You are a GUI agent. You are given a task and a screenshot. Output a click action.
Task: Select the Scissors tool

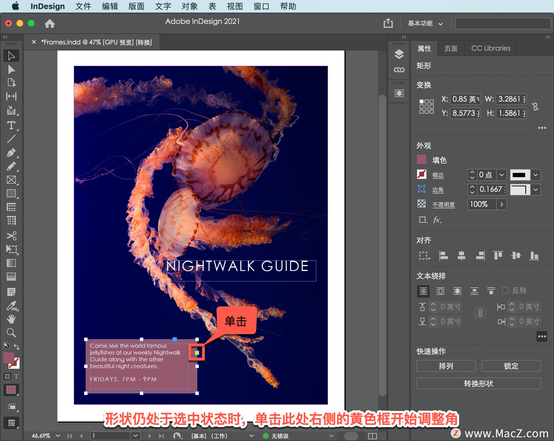(x=11, y=236)
